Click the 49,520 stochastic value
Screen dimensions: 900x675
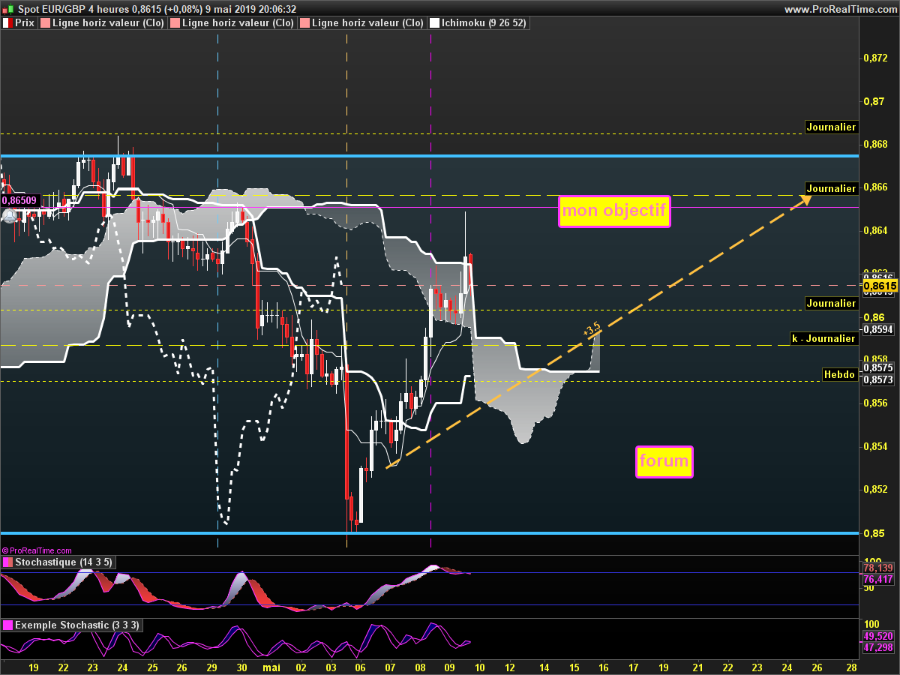878,636
